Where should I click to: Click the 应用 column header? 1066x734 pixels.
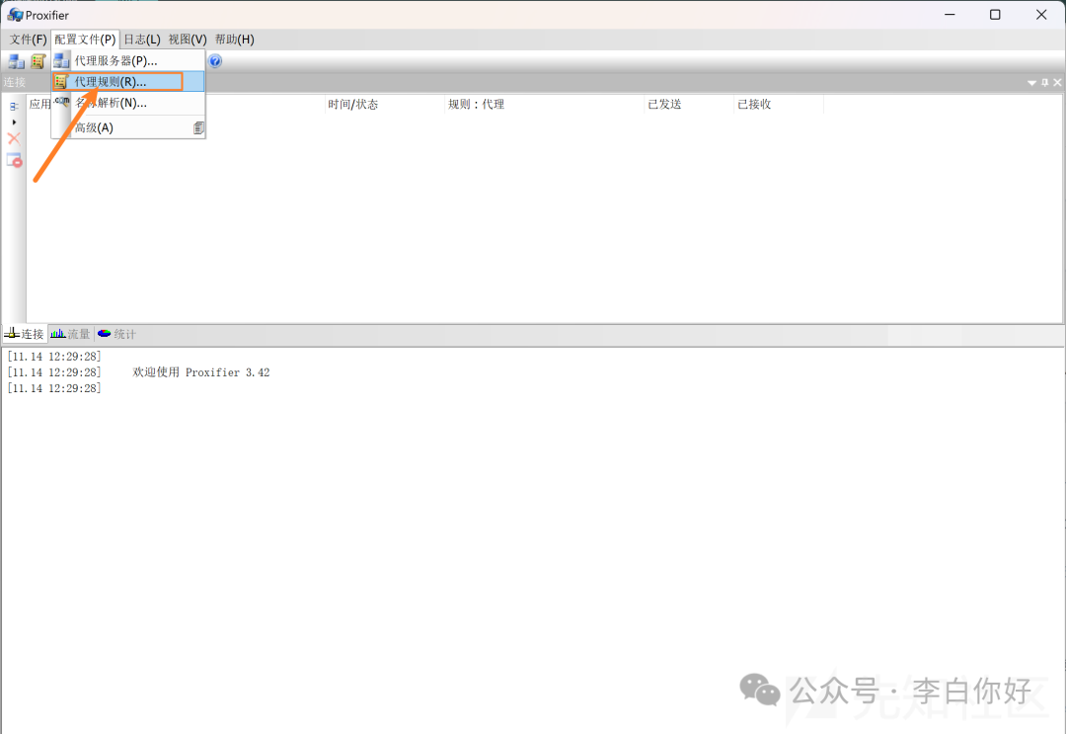[x=39, y=104]
